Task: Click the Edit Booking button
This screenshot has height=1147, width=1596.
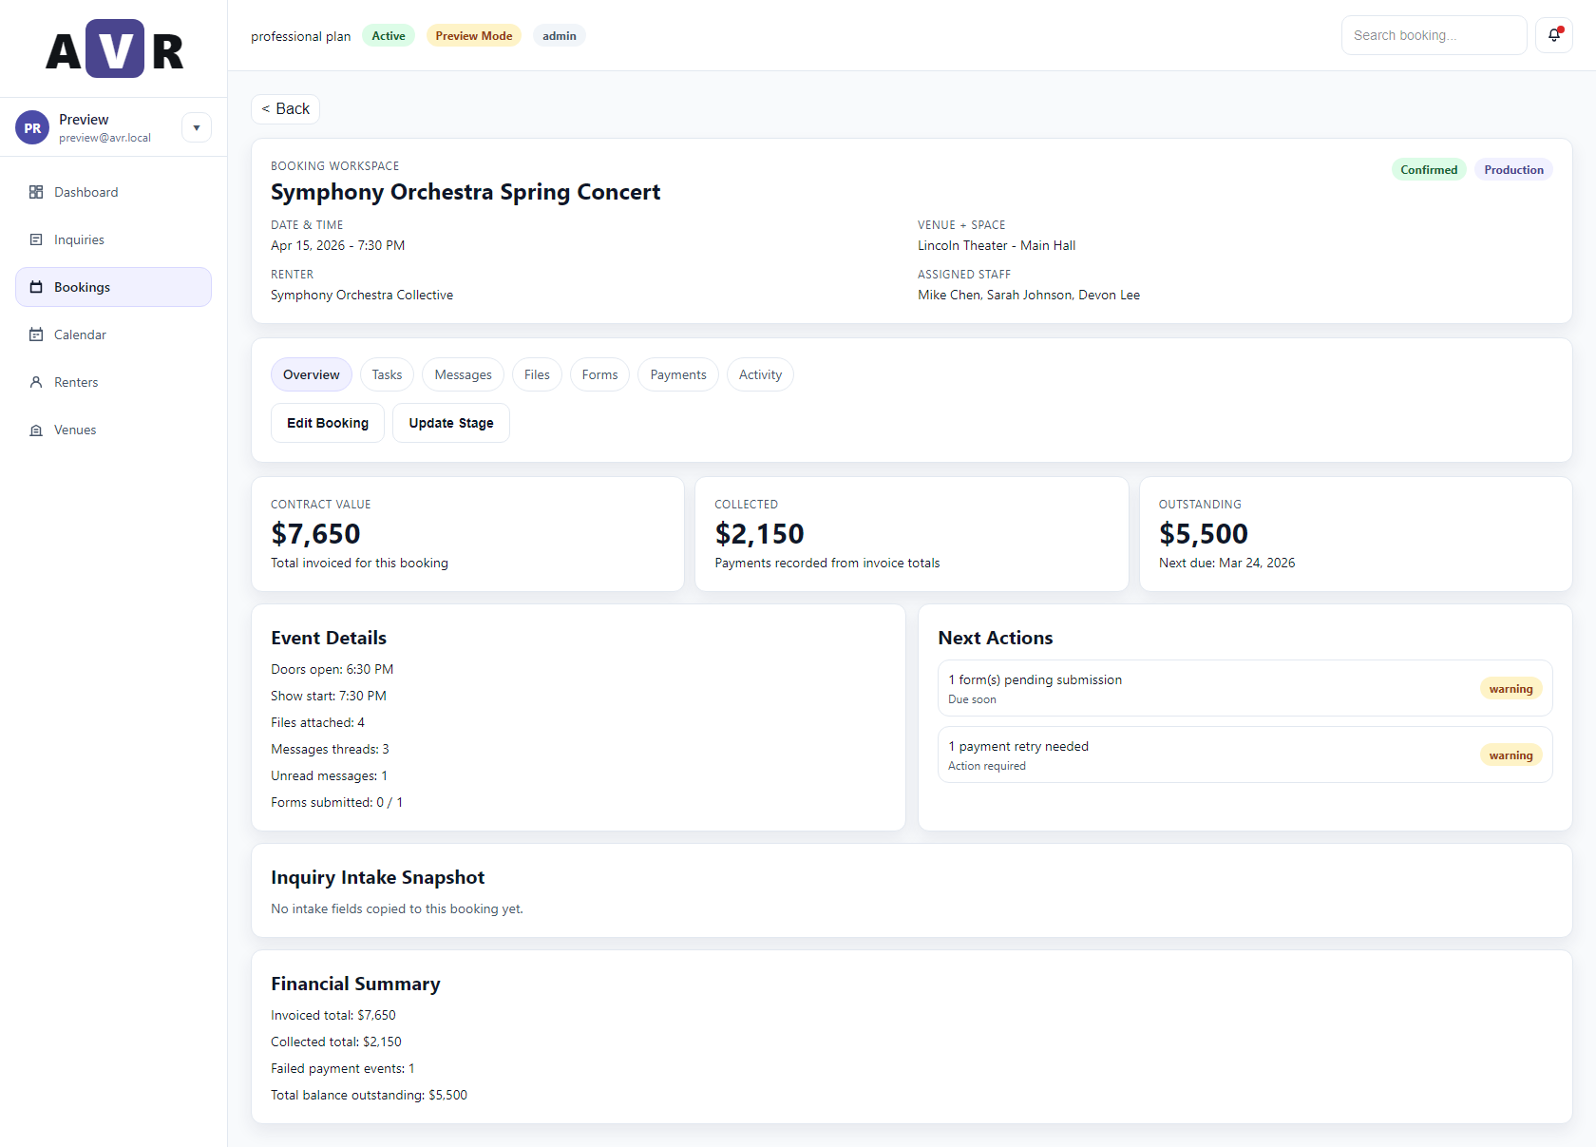Action: tap(327, 423)
